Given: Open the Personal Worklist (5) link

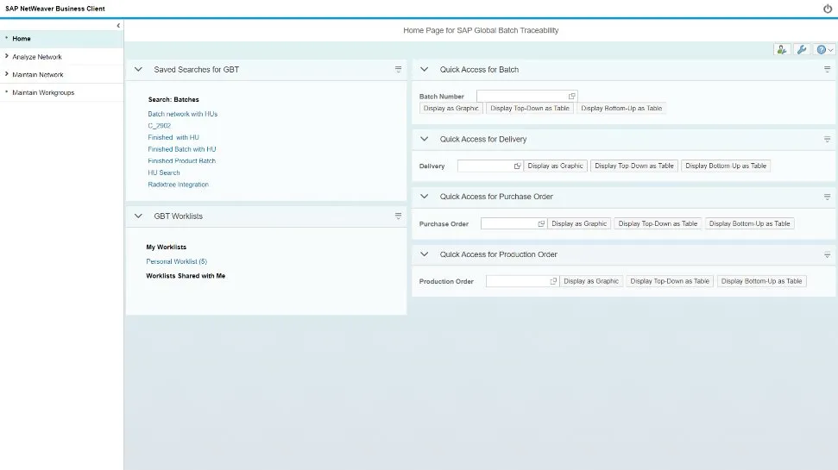Looking at the screenshot, I should pyautogui.click(x=176, y=261).
